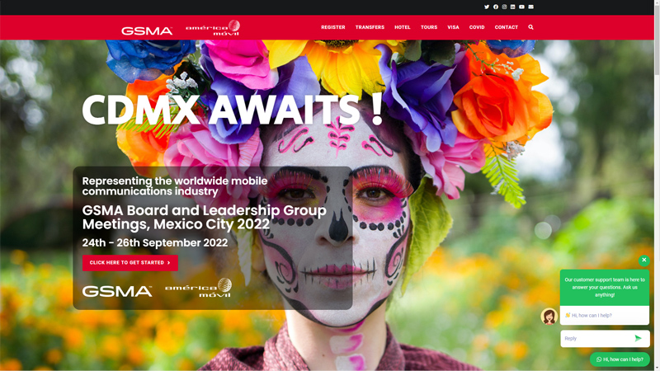
Task: Open the YouTube social icon
Action: 521,7
